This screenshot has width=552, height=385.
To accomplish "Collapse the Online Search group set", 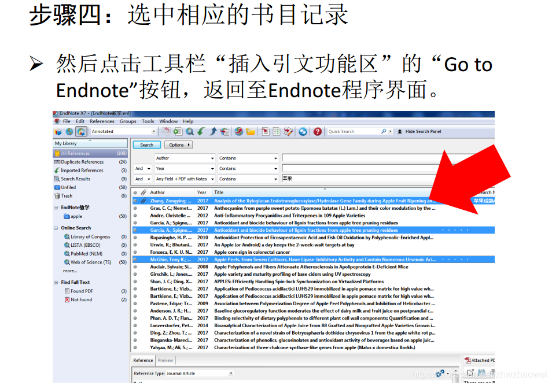I will pyautogui.click(x=56, y=228).
